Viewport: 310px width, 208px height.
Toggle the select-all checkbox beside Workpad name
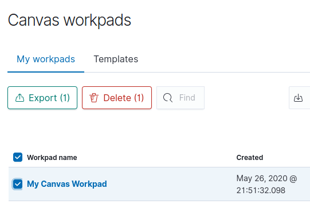pos(18,157)
